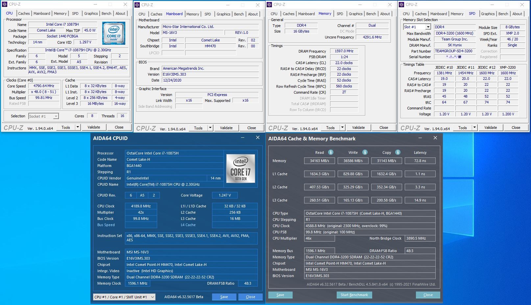Viewport: 531px width, 305px height.
Task: Click the CPU-Z app icon in the Memory window title bar
Action: coord(269,4)
